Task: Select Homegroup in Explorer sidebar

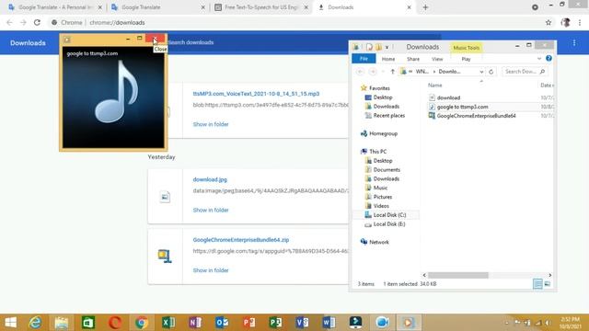Action: click(x=383, y=133)
